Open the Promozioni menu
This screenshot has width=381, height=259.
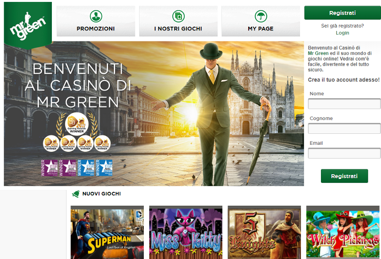pyautogui.click(x=96, y=21)
